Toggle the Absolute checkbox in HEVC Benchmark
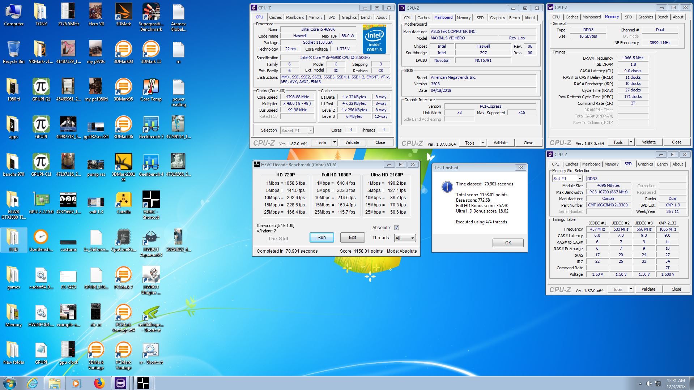694x390 pixels. 396,228
